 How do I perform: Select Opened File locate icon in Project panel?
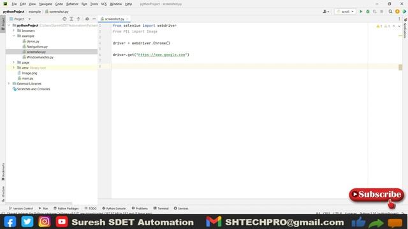point(64,19)
